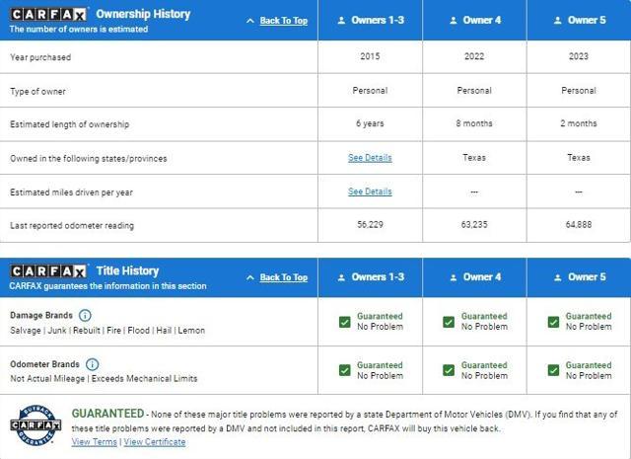Click View Terms link
Viewport: 631px width, 459px height.
tap(95, 441)
